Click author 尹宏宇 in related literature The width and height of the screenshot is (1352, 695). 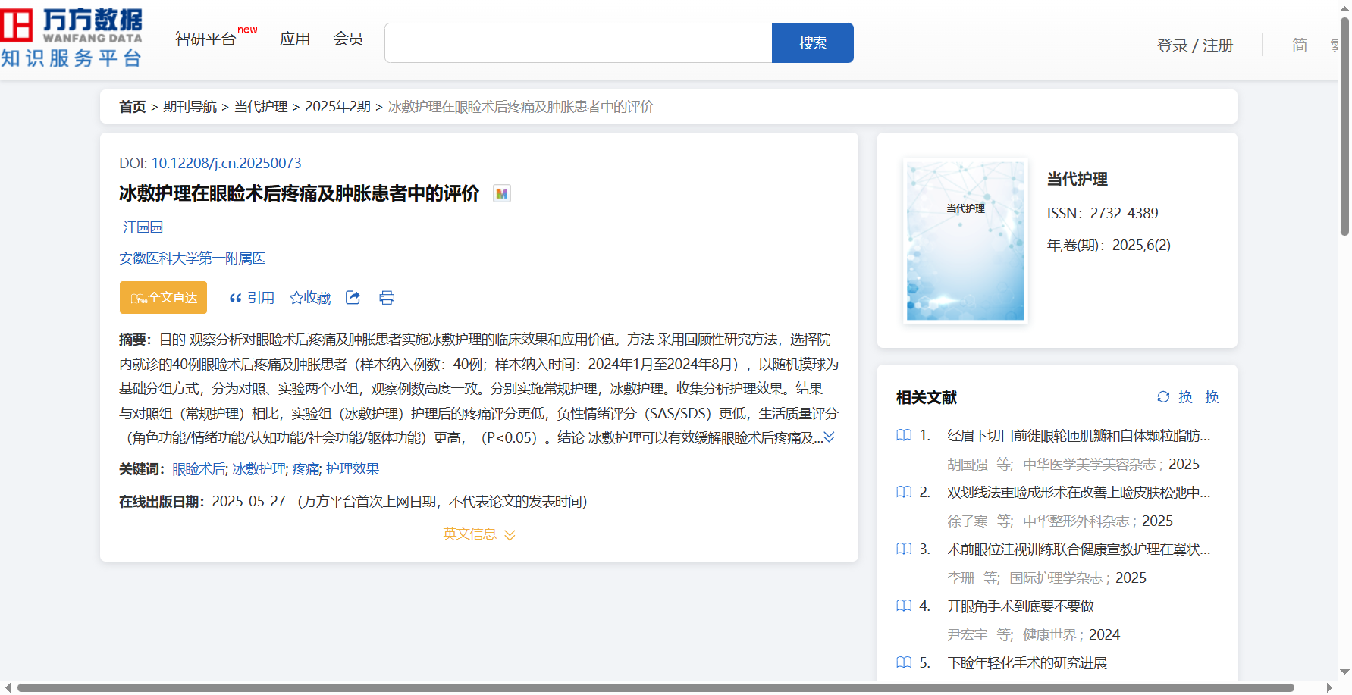[968, 634]
